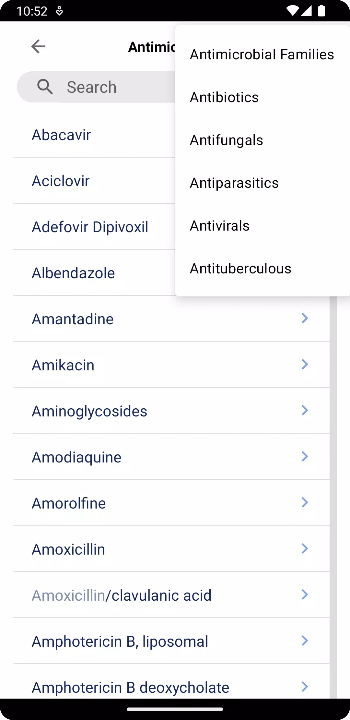The width and height of the screenshot is (350, 720).
Task: Open Amikacin via its chevron arrow
Action: coord(305,364)
